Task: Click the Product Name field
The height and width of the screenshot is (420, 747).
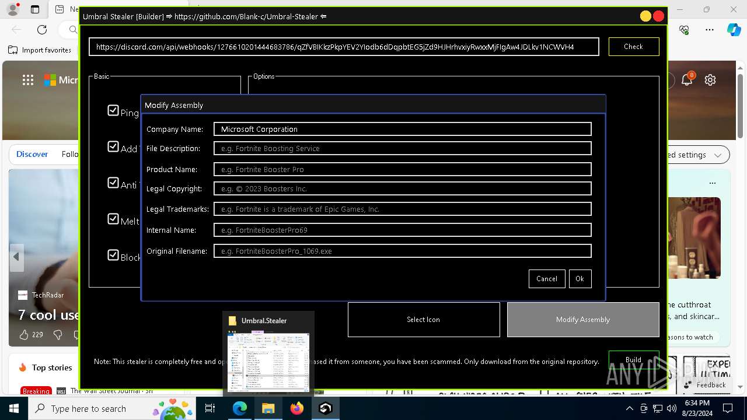Action: (x=403, y=169)
